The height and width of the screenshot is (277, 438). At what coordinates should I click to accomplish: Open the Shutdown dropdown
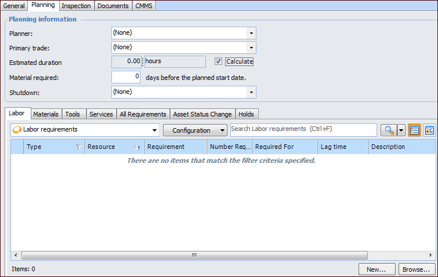(251, 92)
